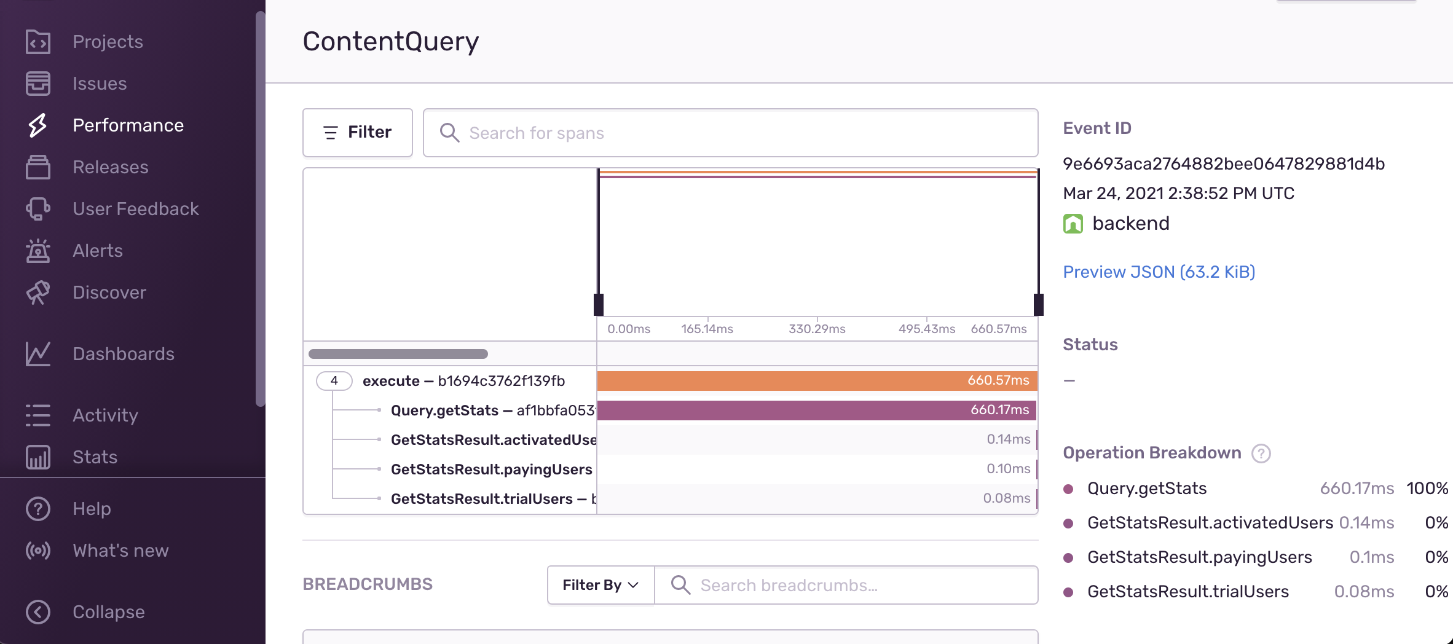The image size is (1453, 644).
Task: Click the Activity sidebar link
Action: coord(105,415)
